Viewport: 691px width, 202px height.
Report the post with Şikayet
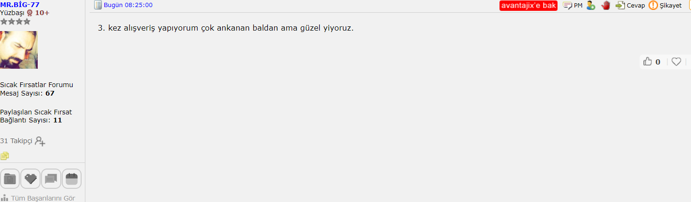click(665, 6)
